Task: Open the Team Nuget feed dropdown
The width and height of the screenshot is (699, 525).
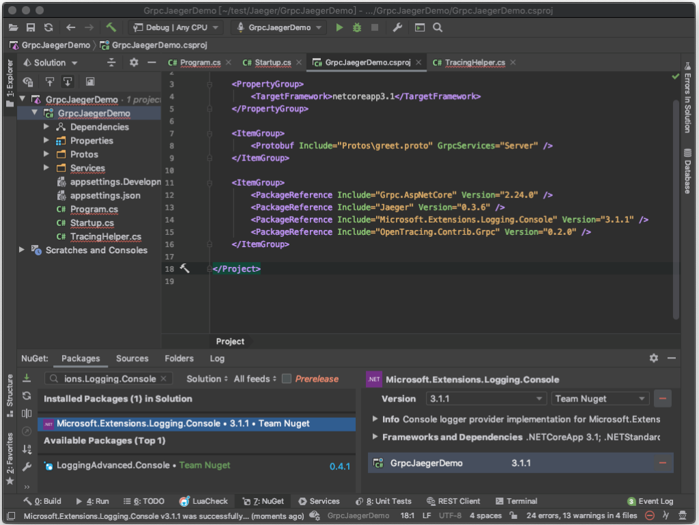Action: [601, 399]
